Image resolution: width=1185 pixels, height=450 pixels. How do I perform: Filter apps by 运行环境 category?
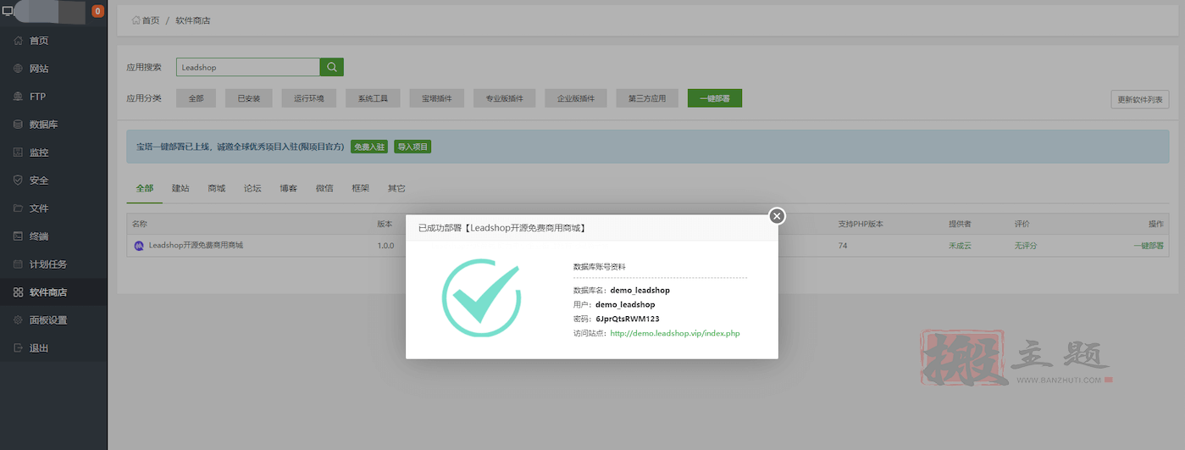(x=309, y=98)
